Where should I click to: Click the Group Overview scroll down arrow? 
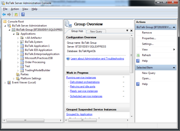(x=132, y=117)
